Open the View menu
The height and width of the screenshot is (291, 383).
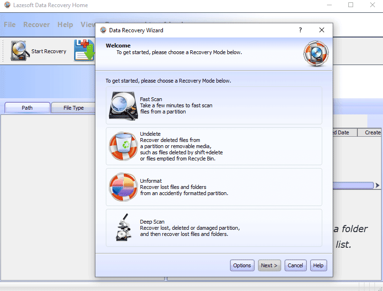[x=87, y=25]
